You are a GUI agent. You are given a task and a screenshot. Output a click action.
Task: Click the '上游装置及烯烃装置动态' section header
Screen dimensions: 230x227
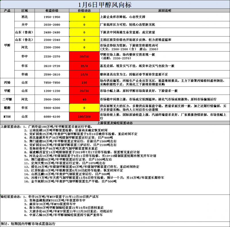115,123
